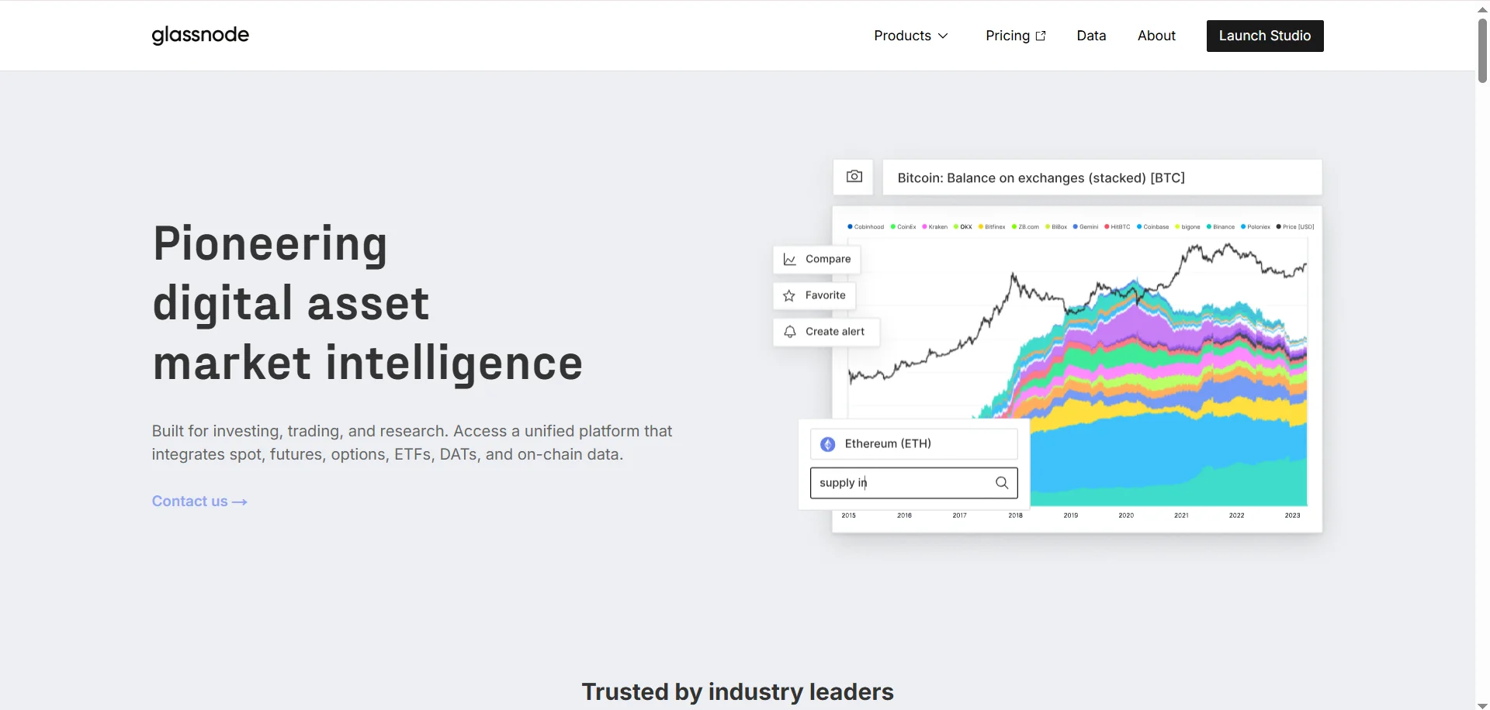Viewport: 1490px width, 710px height.
Task: Click the Launch Studio button
Action: 1265,36
